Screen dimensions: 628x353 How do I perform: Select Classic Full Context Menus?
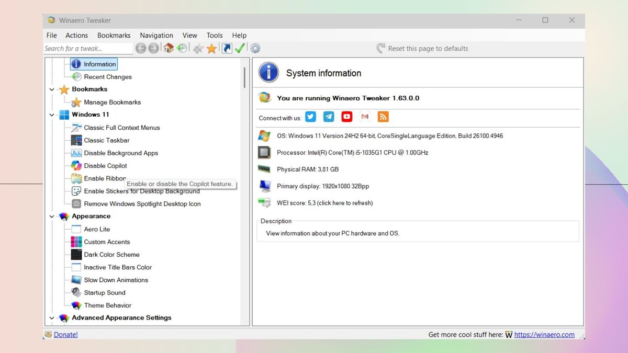coord(122,127)
